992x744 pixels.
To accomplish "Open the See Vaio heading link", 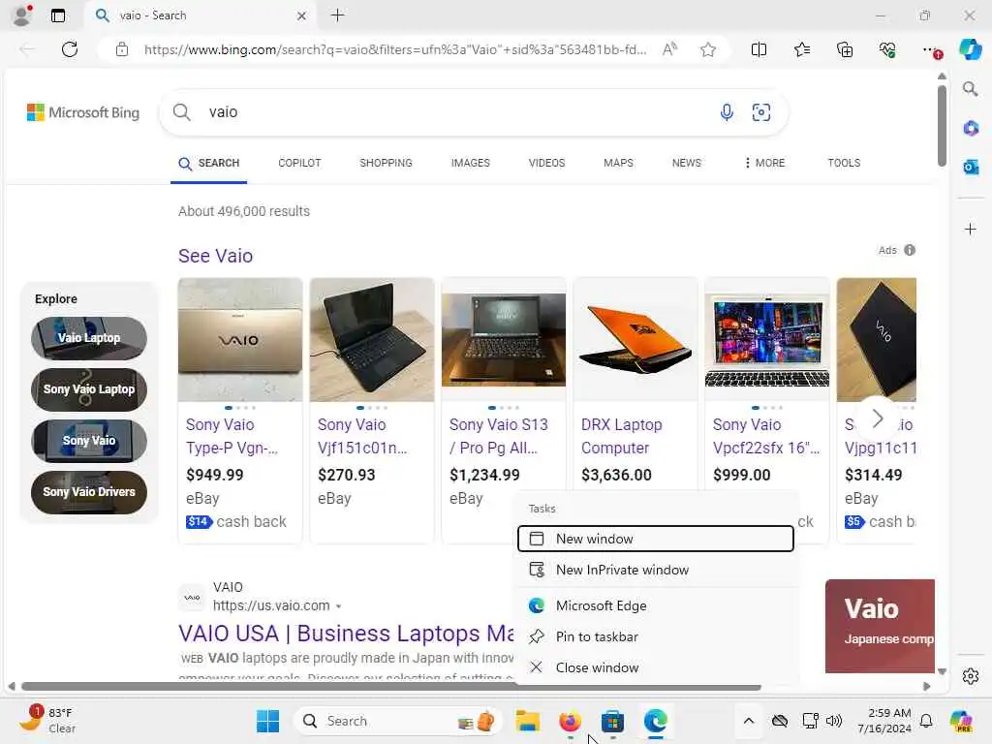I will (215, 256).
